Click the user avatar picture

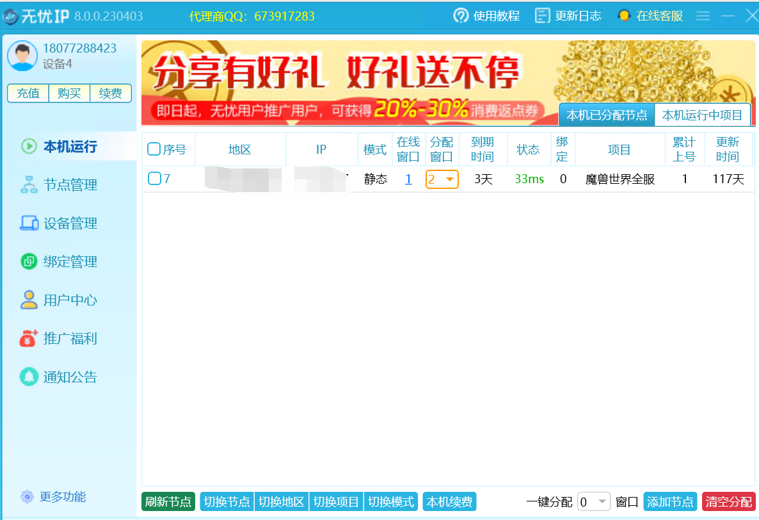(22, 56)
